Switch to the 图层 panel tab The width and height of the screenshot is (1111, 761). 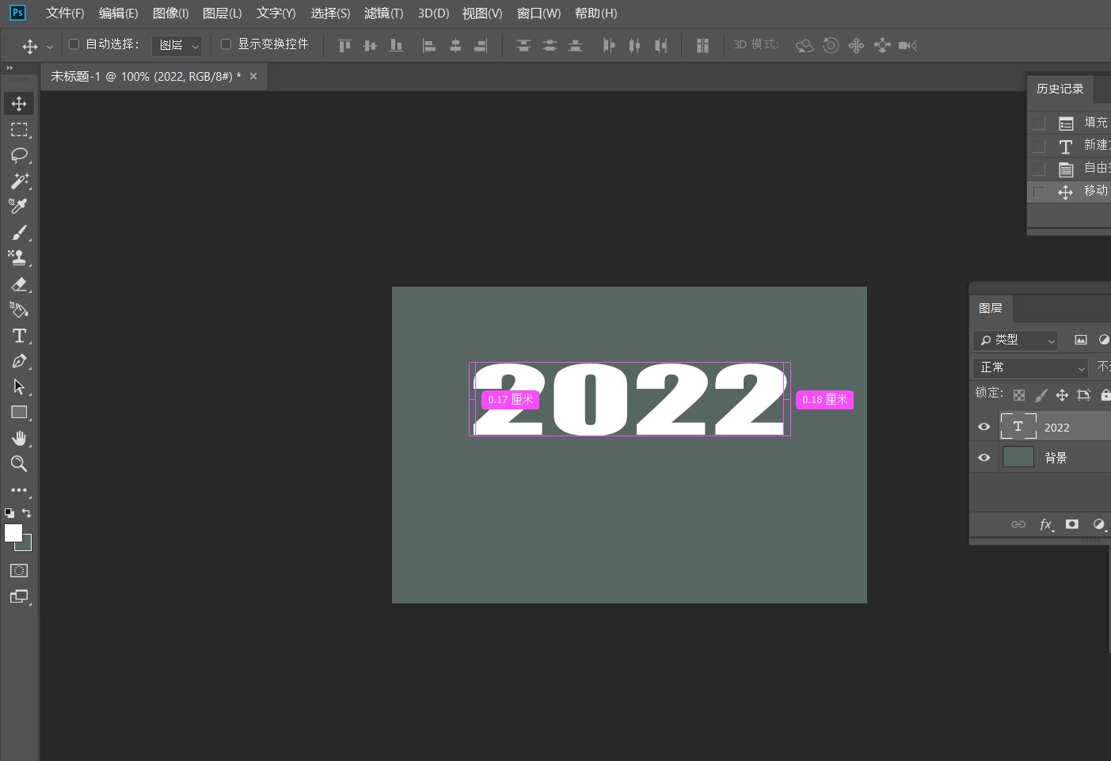tap(990, 308)
